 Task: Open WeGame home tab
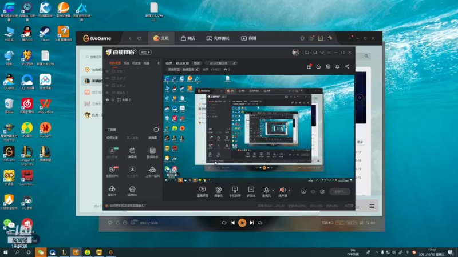(x=161, y=38)
